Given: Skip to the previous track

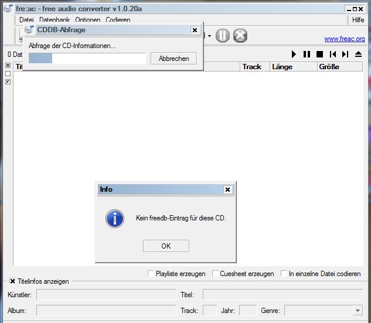Looking at the screenshot, I should (333, 54).
